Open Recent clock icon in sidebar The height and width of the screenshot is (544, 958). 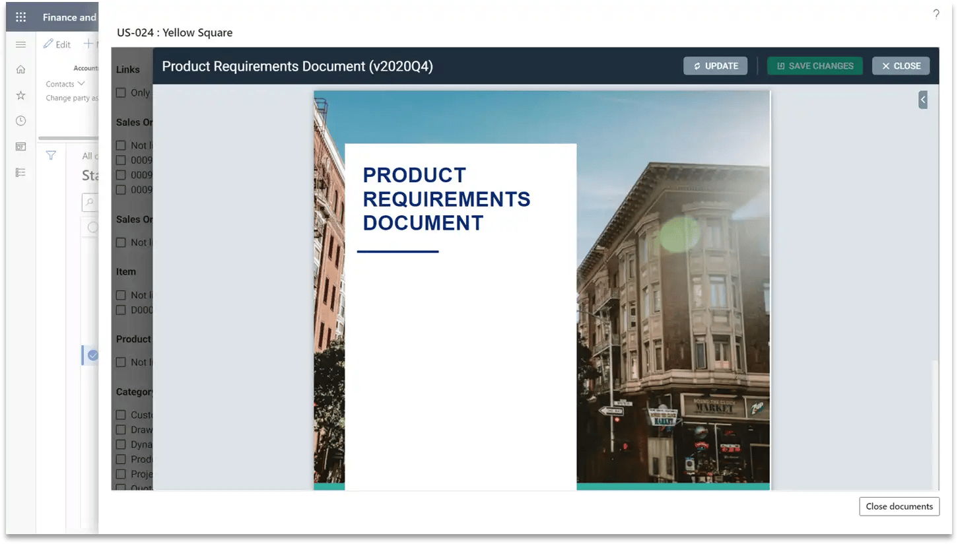tap(20, 121)
